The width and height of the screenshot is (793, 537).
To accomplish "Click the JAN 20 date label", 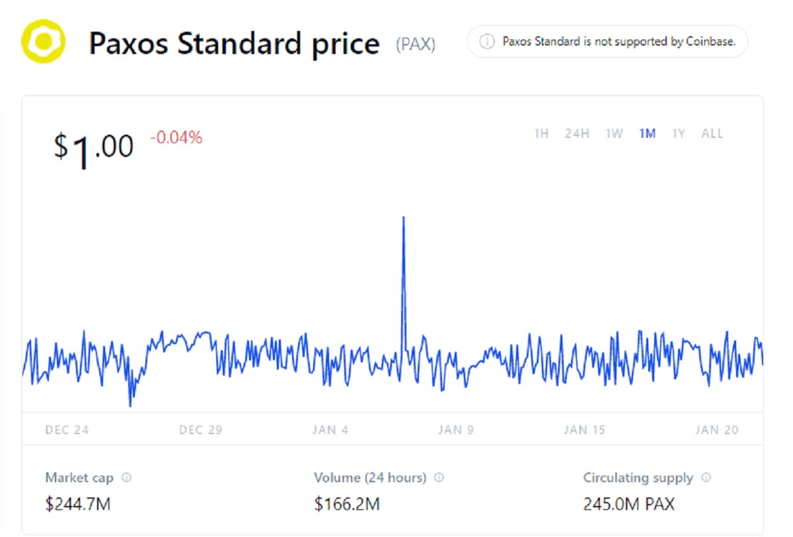I will 716,430.
